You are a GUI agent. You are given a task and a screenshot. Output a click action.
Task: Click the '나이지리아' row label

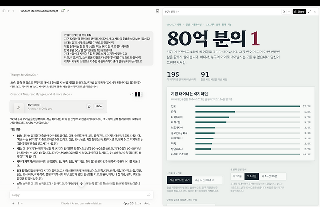[177, 117]
